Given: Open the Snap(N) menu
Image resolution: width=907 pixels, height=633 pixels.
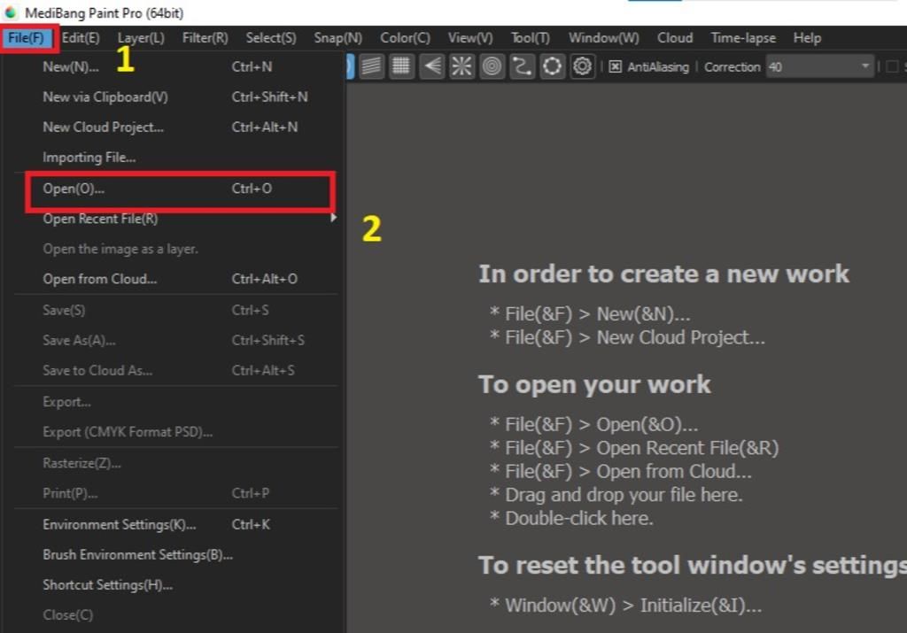Looking at the screenshot, I should (337, 38).
